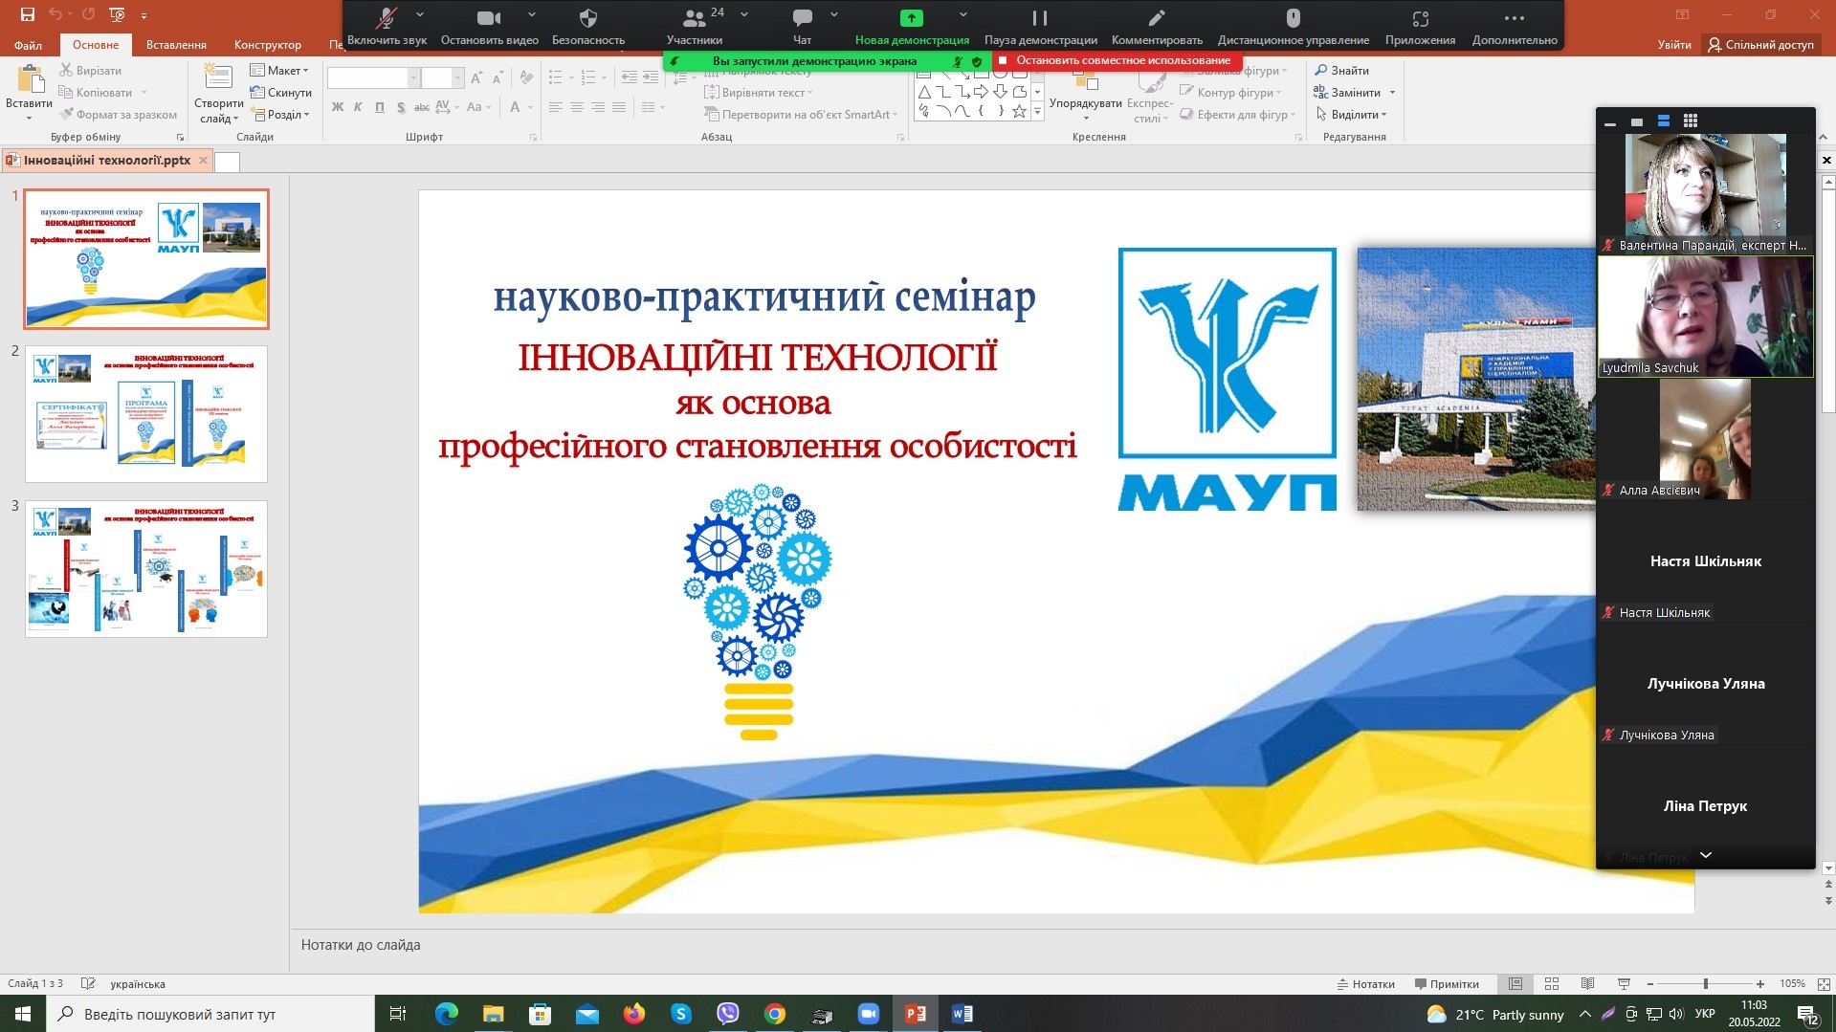1836x1032 pixels.
Task: Start slideshow from status bar icon
Action: coord(1624,983)
